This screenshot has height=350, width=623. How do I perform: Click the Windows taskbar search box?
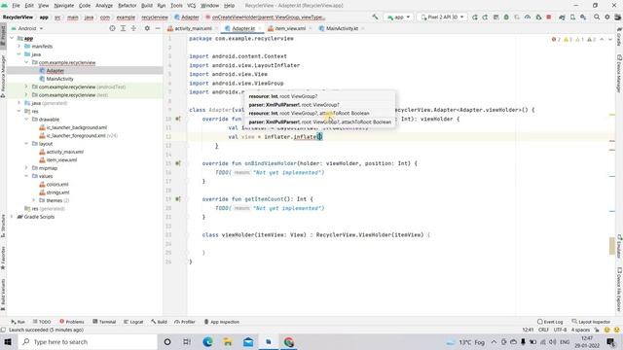click(x=89, y=341)
